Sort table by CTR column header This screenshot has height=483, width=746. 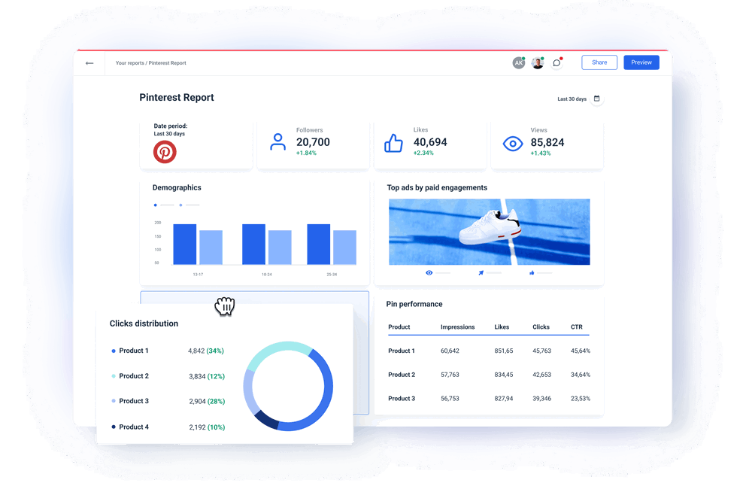click(x=576, y=327)
